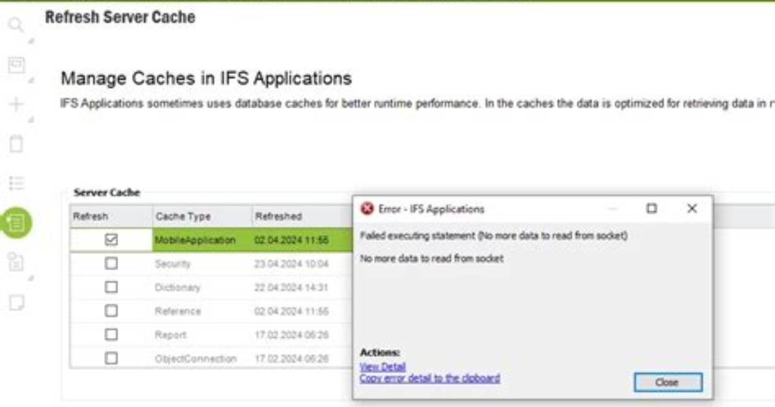
Task: Click the navigator window icon in sidebar
Action: 16,65
